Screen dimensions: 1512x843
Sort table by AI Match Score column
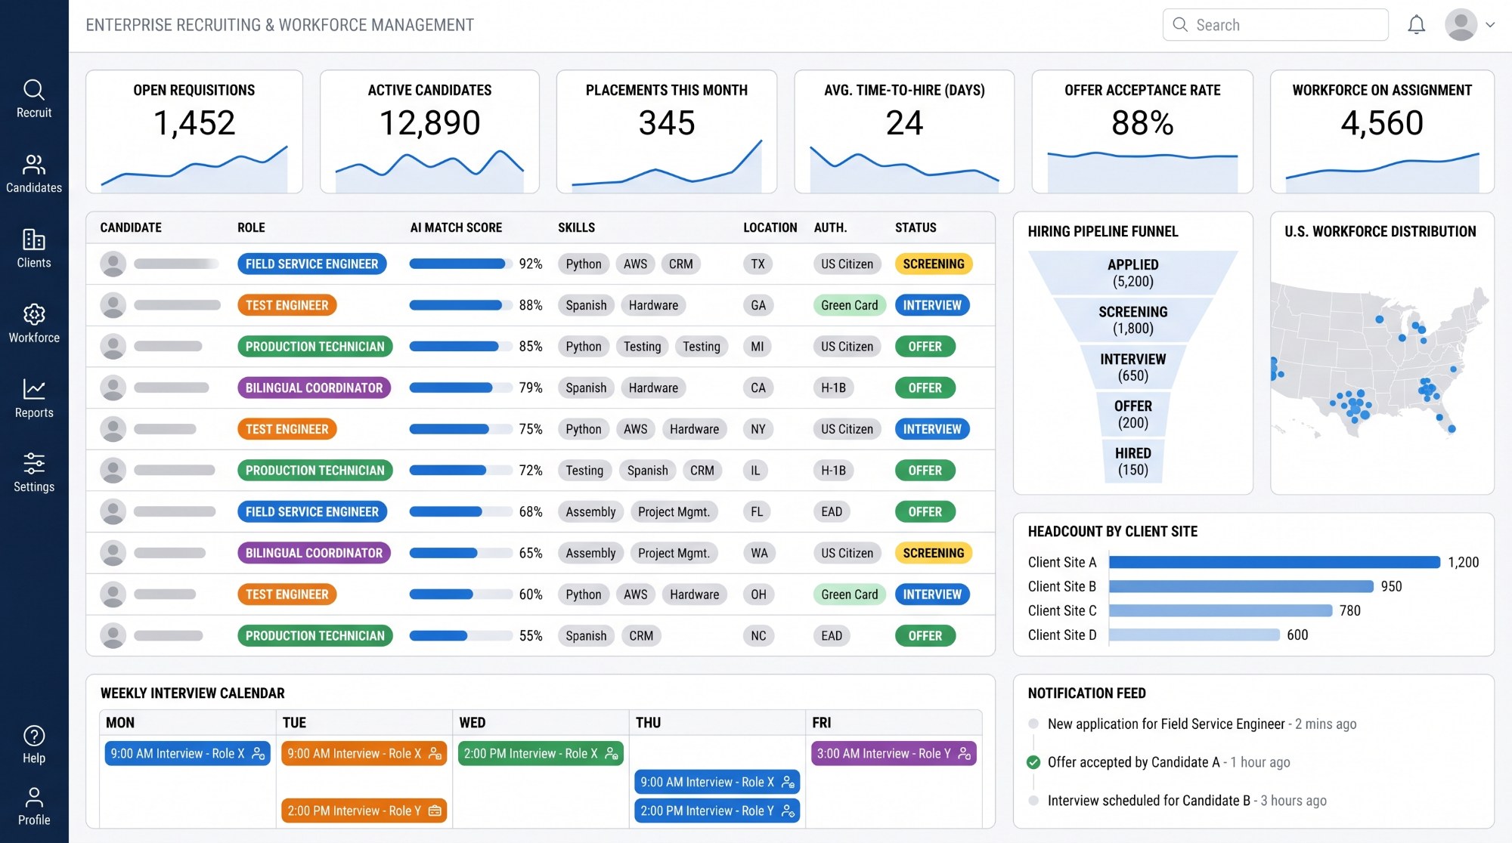(456, 227)
